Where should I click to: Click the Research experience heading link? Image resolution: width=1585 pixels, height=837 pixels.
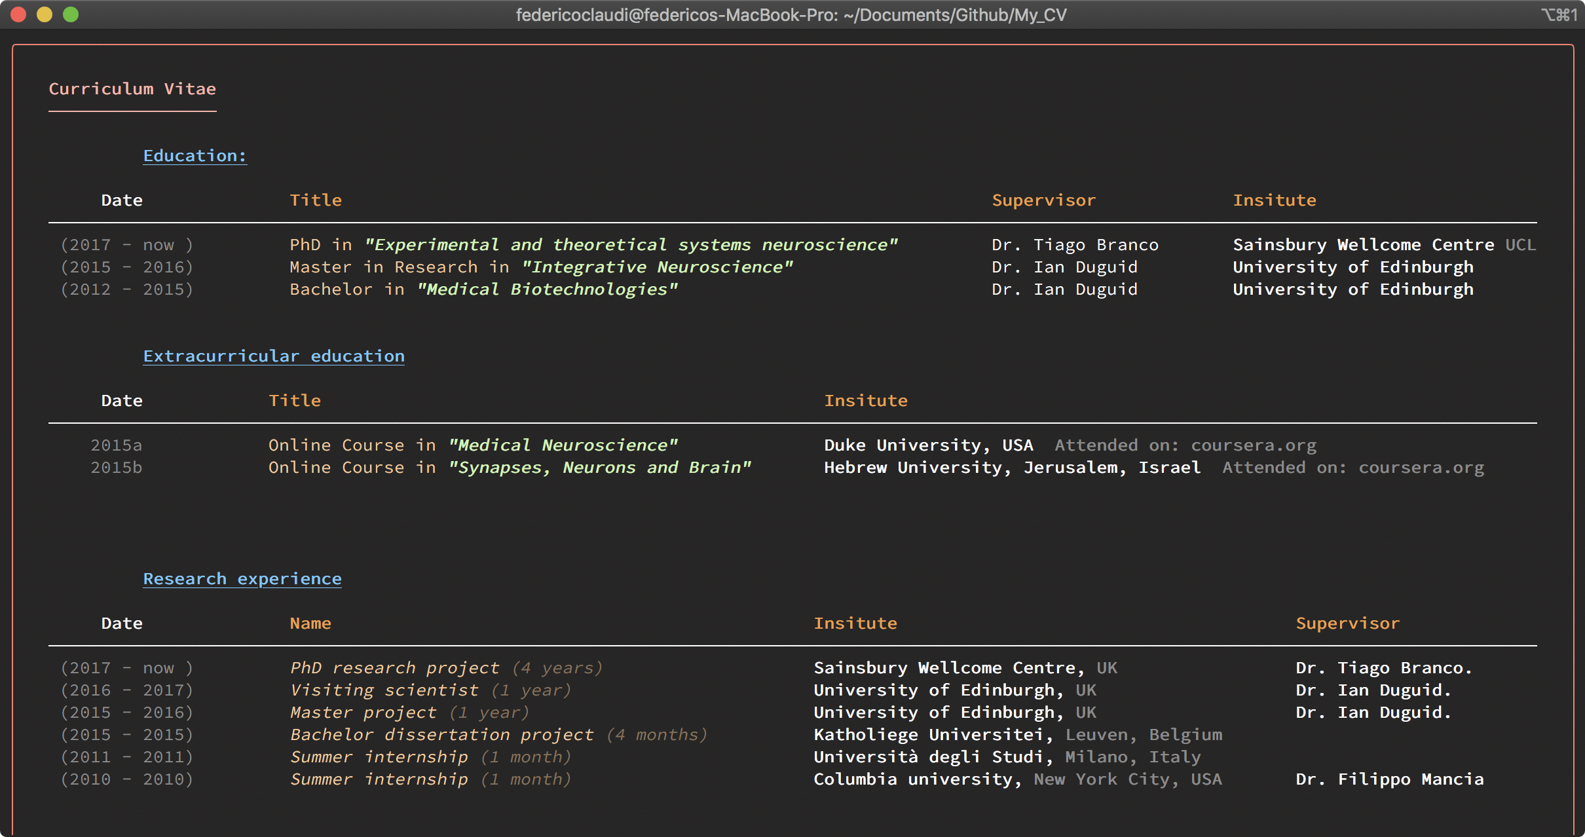click(x=242, y=579)
